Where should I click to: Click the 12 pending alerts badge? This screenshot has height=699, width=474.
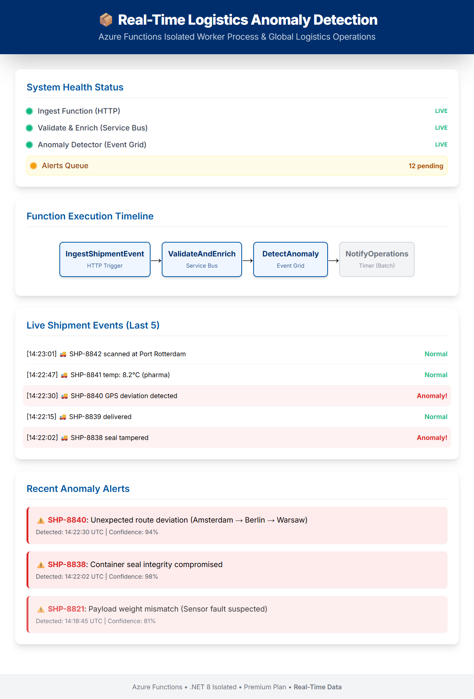pyautogui.click(x=426, y=166)
